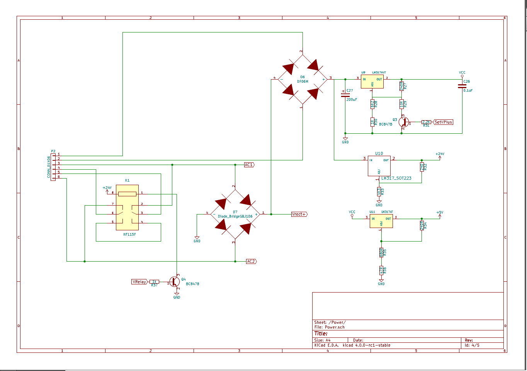Select the GND symbol under Q4
Image resolution: width=527 pixels, height=371 pixels.
(177, 295)
